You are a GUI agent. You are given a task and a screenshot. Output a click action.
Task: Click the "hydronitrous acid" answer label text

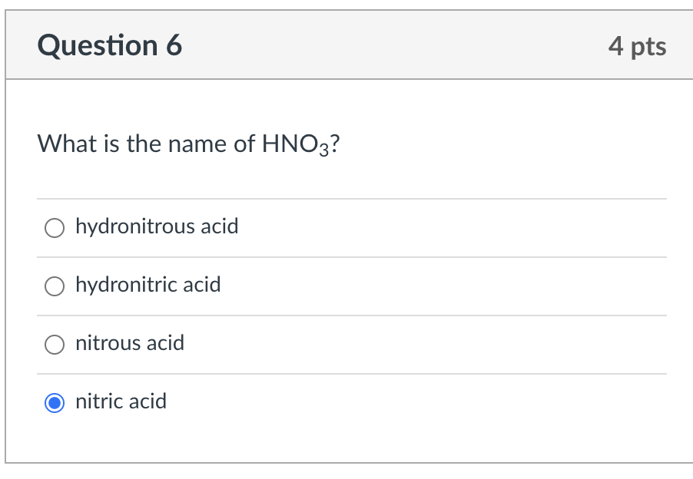[x=157, y=226]
